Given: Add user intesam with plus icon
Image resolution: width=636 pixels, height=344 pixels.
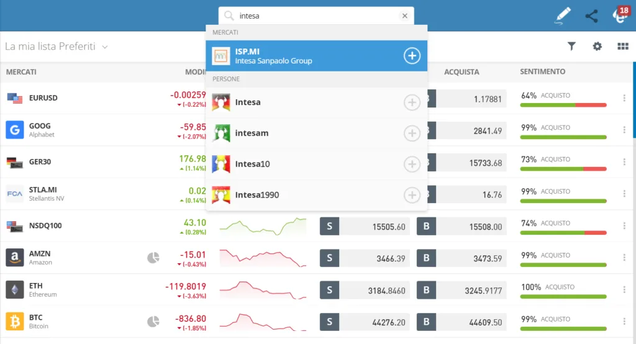Looking at the screenshot, I should [x=412, y=133].
